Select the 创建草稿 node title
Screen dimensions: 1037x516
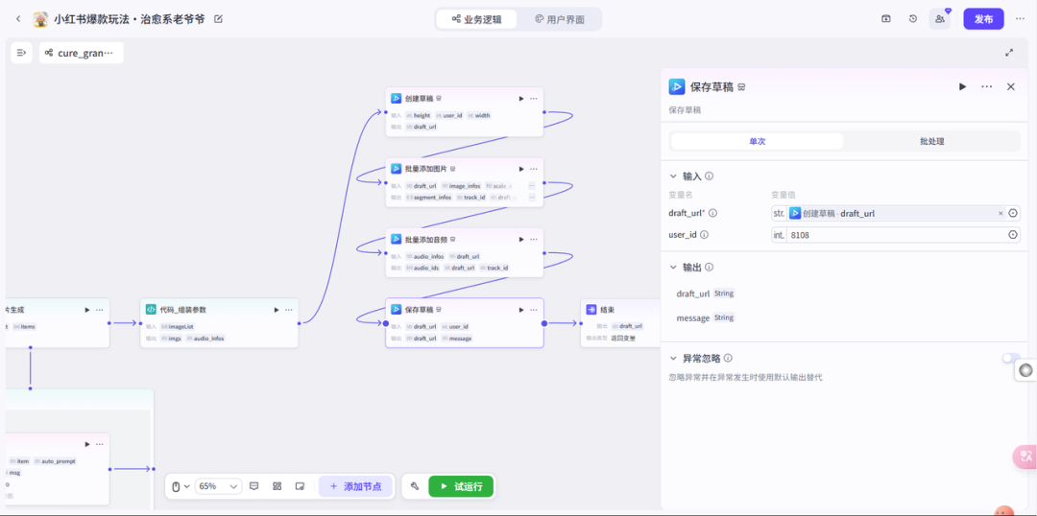click(x=420, y=99)
